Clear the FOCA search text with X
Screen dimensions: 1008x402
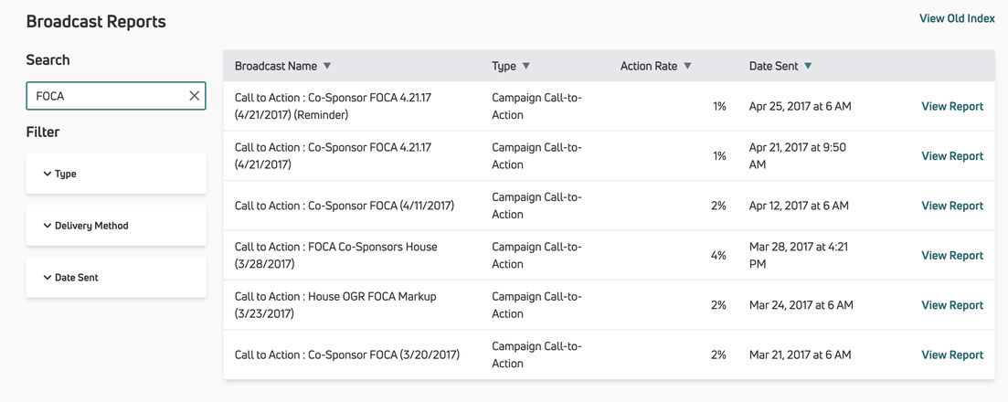tap(194, 96)
